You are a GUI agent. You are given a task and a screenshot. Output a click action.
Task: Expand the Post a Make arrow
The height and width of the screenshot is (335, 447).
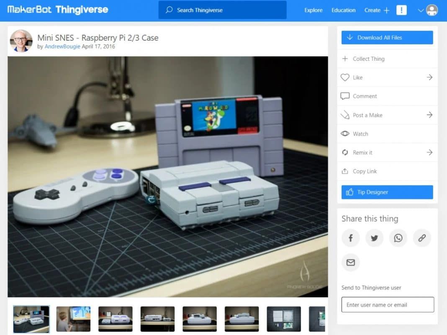[x=429, y=115]
